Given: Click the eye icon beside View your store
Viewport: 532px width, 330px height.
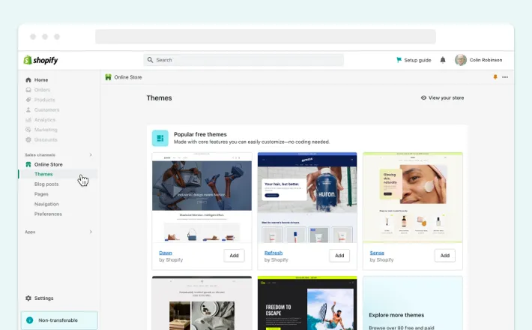Looking at the screenshot, I should [x=423, y=97].
